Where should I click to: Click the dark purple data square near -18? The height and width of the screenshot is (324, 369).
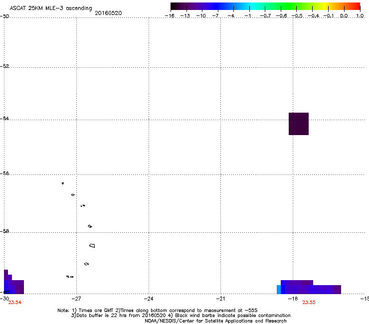tap(299, 124)
